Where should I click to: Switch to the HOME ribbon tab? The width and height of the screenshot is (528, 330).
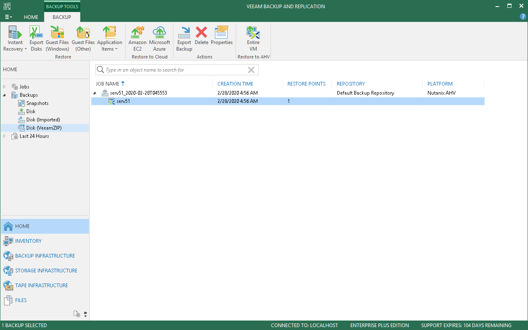(x=31, y=17)
